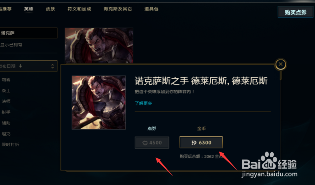This screenshot has height=185, width=315.
Task: Expand the 发布日期 sort dropdown arrows
Action: 52,66
